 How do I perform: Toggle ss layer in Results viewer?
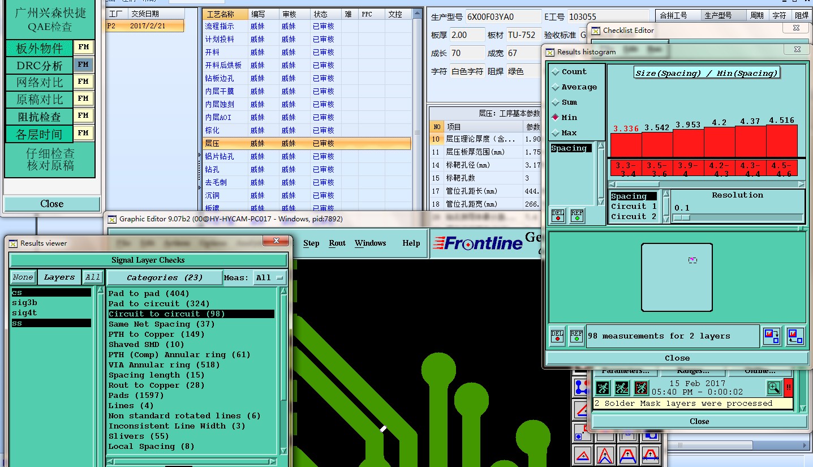pyautogui.click(x=51, y=323)
